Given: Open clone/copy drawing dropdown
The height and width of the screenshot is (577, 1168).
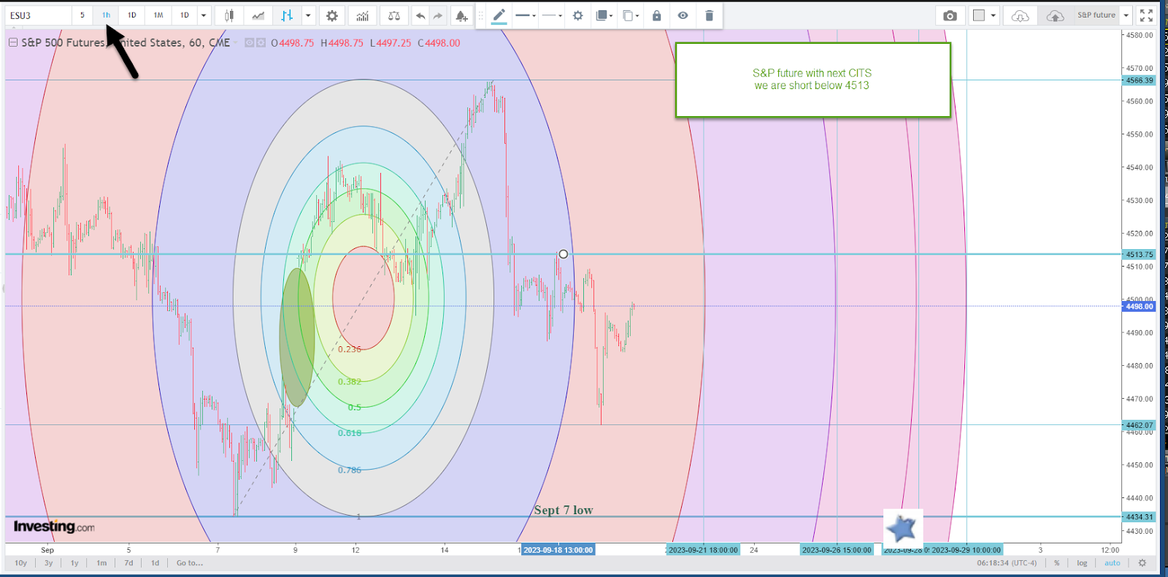Looking at the screenshot, I should pos(631,15).
